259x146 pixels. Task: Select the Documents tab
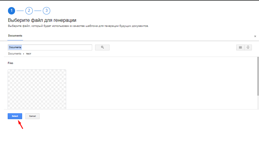[15, 36]
